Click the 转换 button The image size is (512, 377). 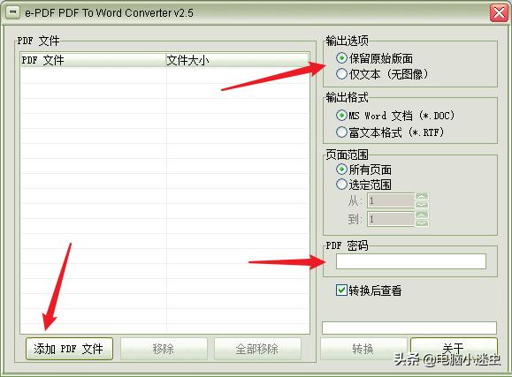pos(363,349)
